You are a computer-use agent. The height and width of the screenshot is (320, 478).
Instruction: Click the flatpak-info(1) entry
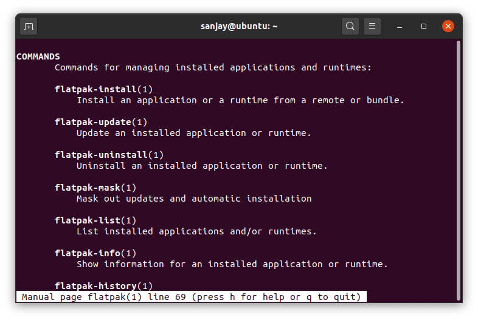click(95, 254)
